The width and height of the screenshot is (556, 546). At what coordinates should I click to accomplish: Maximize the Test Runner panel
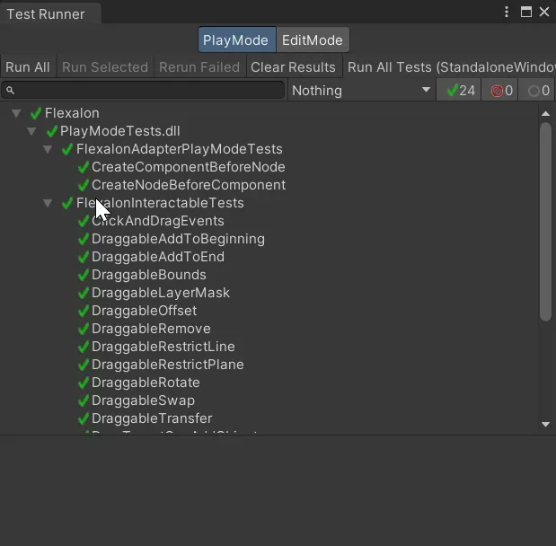coord(526,12)
